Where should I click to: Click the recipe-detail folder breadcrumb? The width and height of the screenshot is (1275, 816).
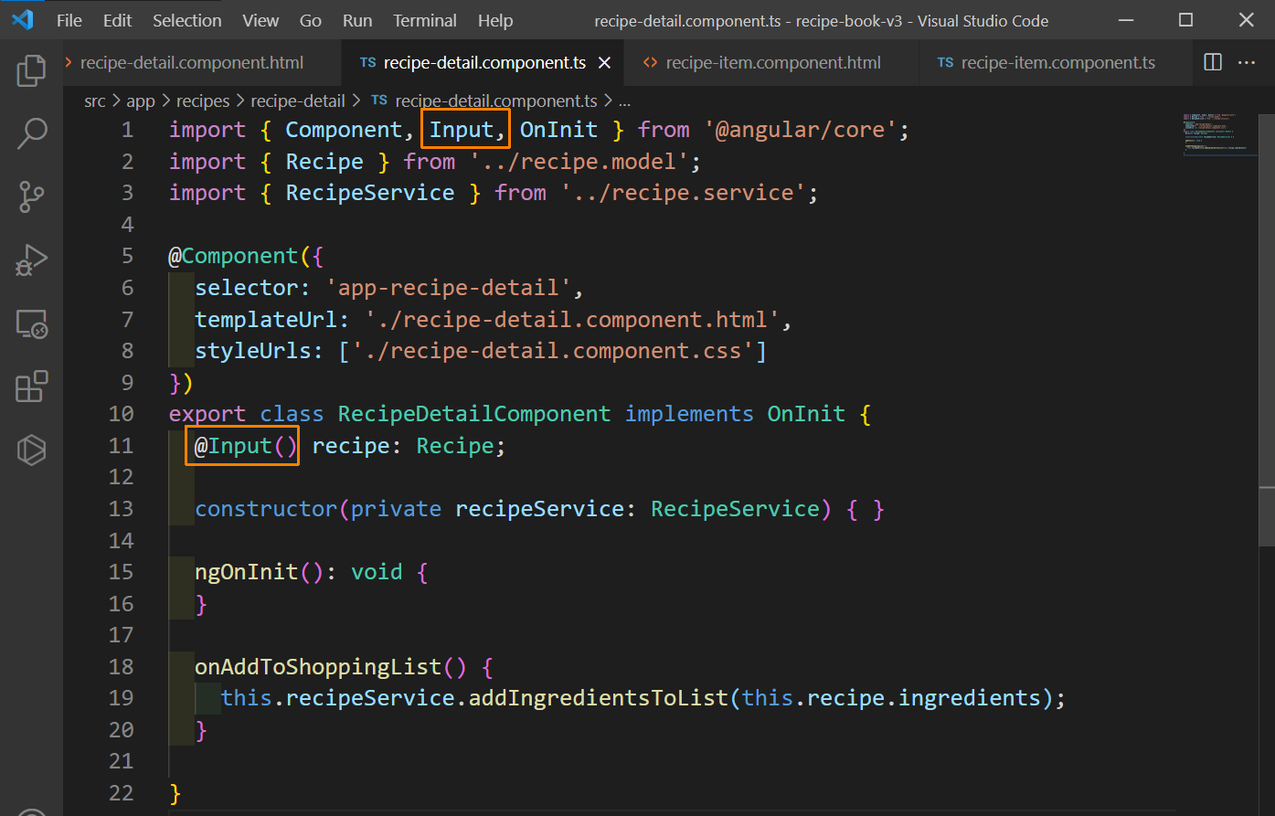[x=298, y=101]
